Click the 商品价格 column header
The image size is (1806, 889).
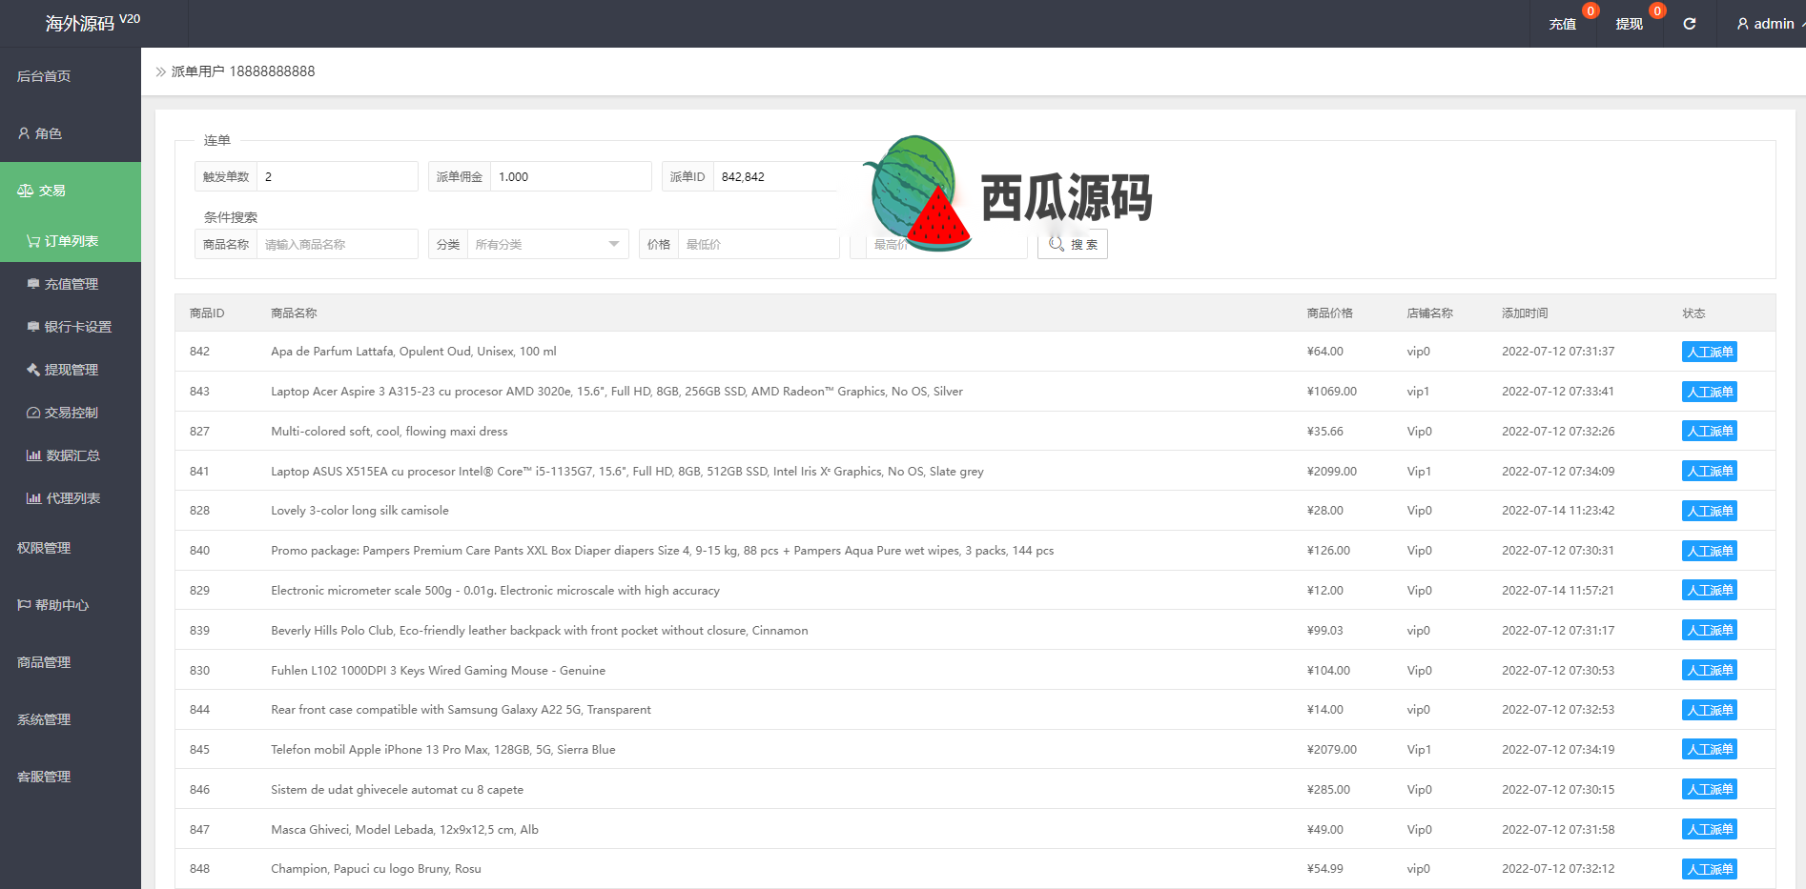[1329, 313]
